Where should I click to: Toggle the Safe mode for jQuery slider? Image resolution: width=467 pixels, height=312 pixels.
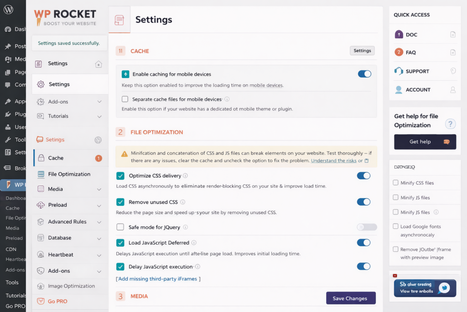[x=367, y=227]
